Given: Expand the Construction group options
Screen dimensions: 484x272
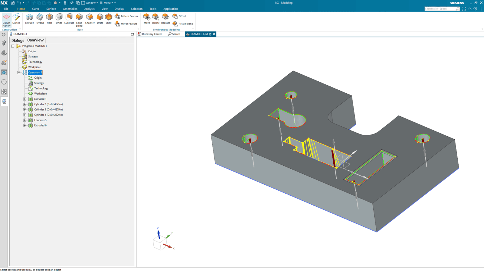Looking at the screenshot, I should (20, 29).
